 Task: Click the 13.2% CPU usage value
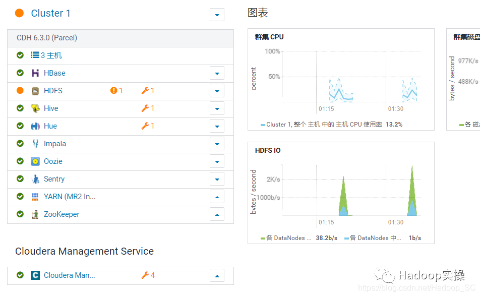tap(394, 125)
